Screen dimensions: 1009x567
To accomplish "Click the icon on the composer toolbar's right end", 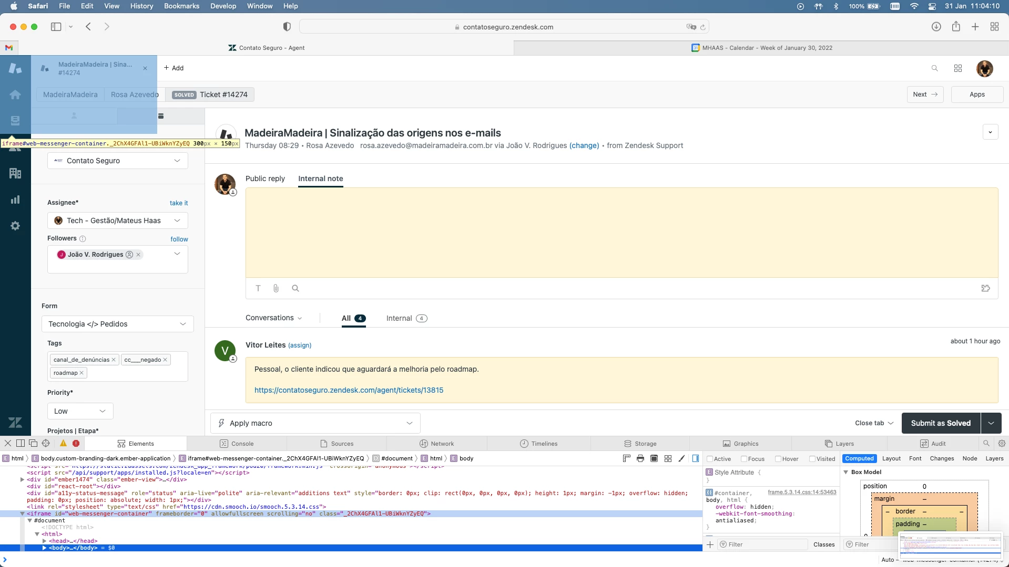I will click(986, 288).
